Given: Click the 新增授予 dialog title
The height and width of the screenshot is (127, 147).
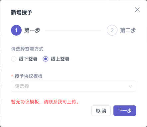Looking at the screenshot, I should coord(22,12).
